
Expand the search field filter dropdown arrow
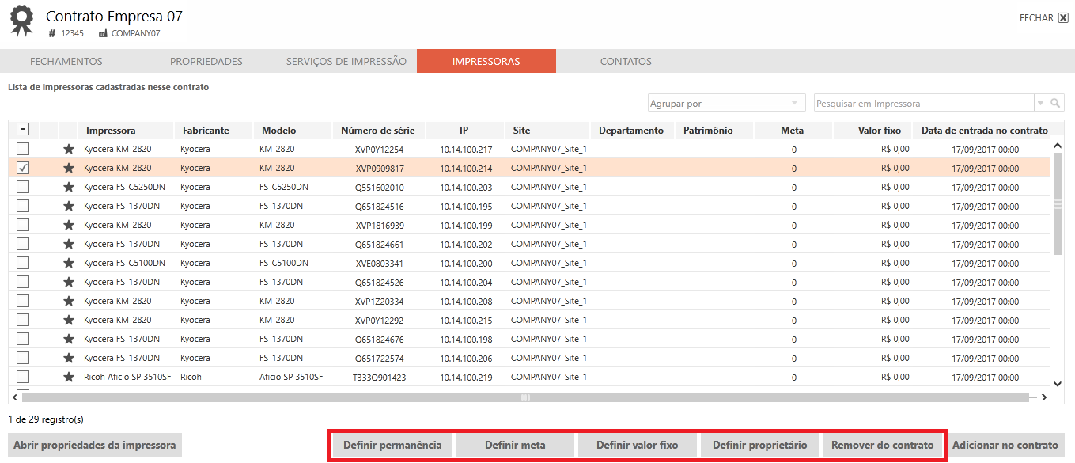(x=1039, y=104)
